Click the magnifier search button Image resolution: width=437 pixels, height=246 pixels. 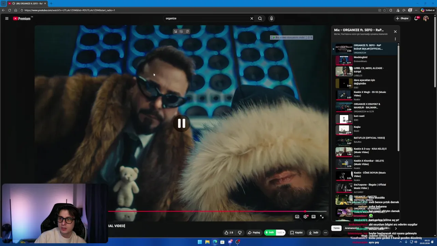[x=260, y=18]
